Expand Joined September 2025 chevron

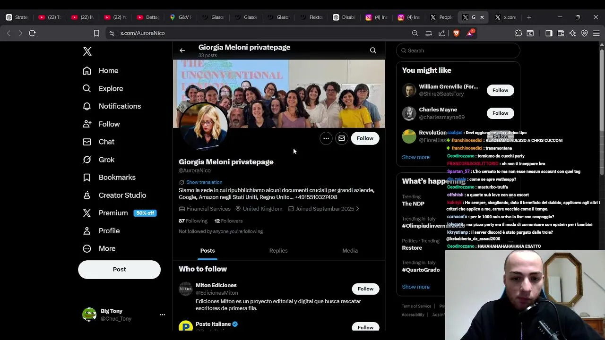point(357,209)
